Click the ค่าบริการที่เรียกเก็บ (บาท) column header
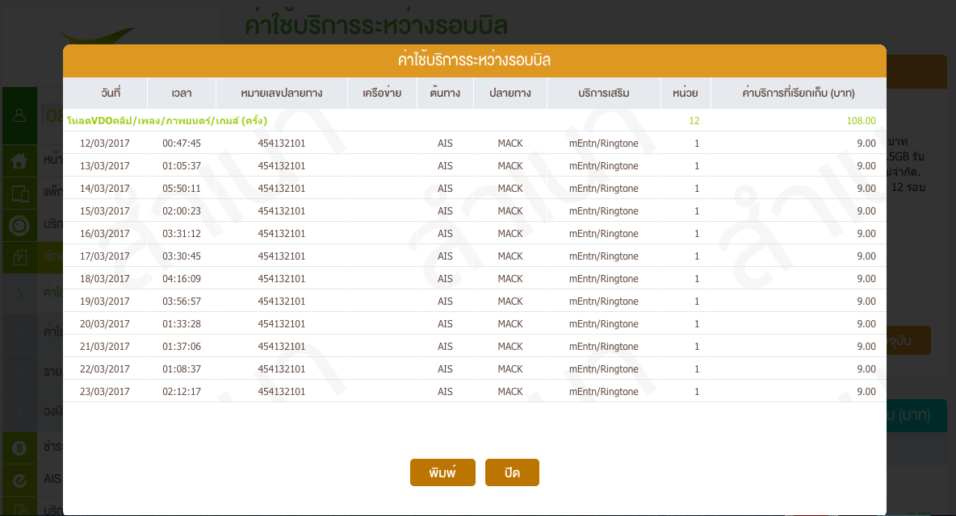This screenshot has height=516, width=956. point(798,93)
